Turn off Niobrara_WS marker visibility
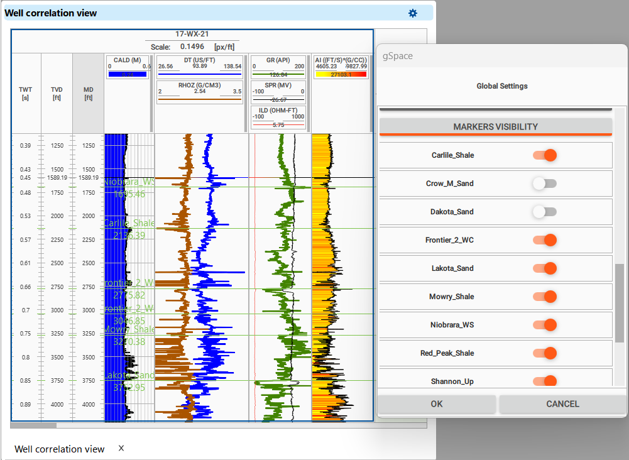 pyautogui.click(x=545, y=325)
